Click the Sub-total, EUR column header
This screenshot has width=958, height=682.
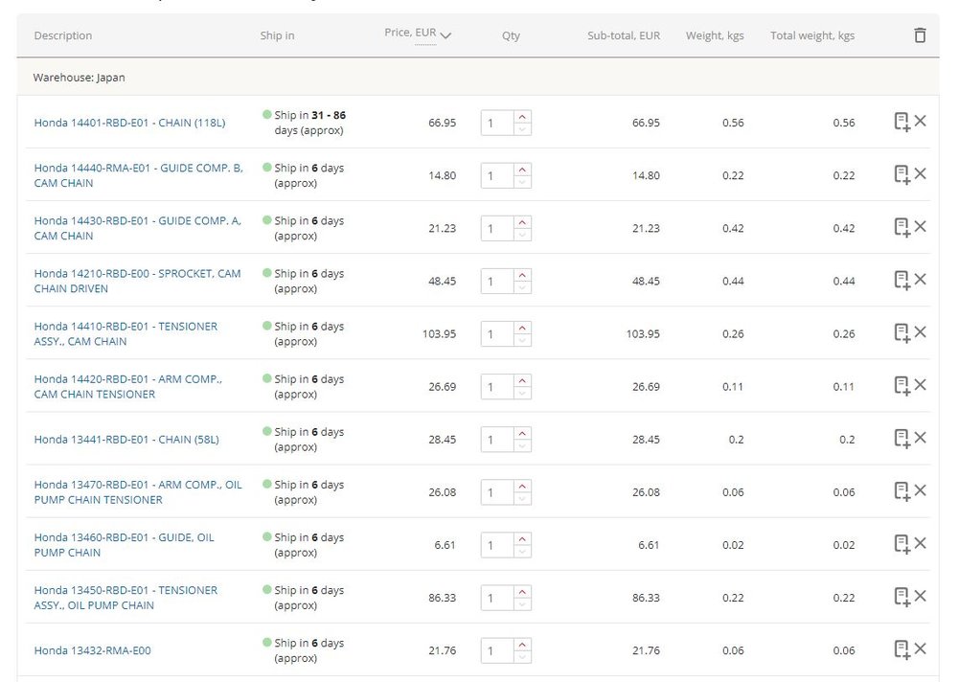coord(624,35)
